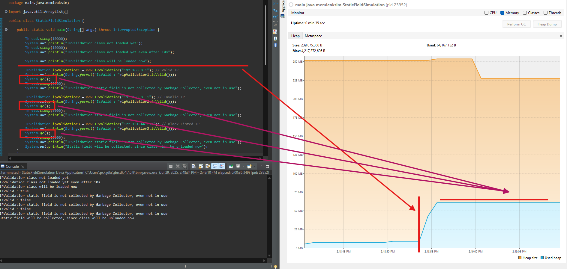Close the Console view tab

(23, 167)
